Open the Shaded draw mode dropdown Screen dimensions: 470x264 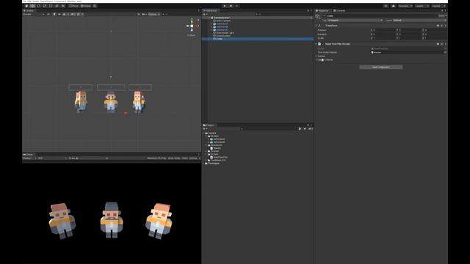point(34,14)
